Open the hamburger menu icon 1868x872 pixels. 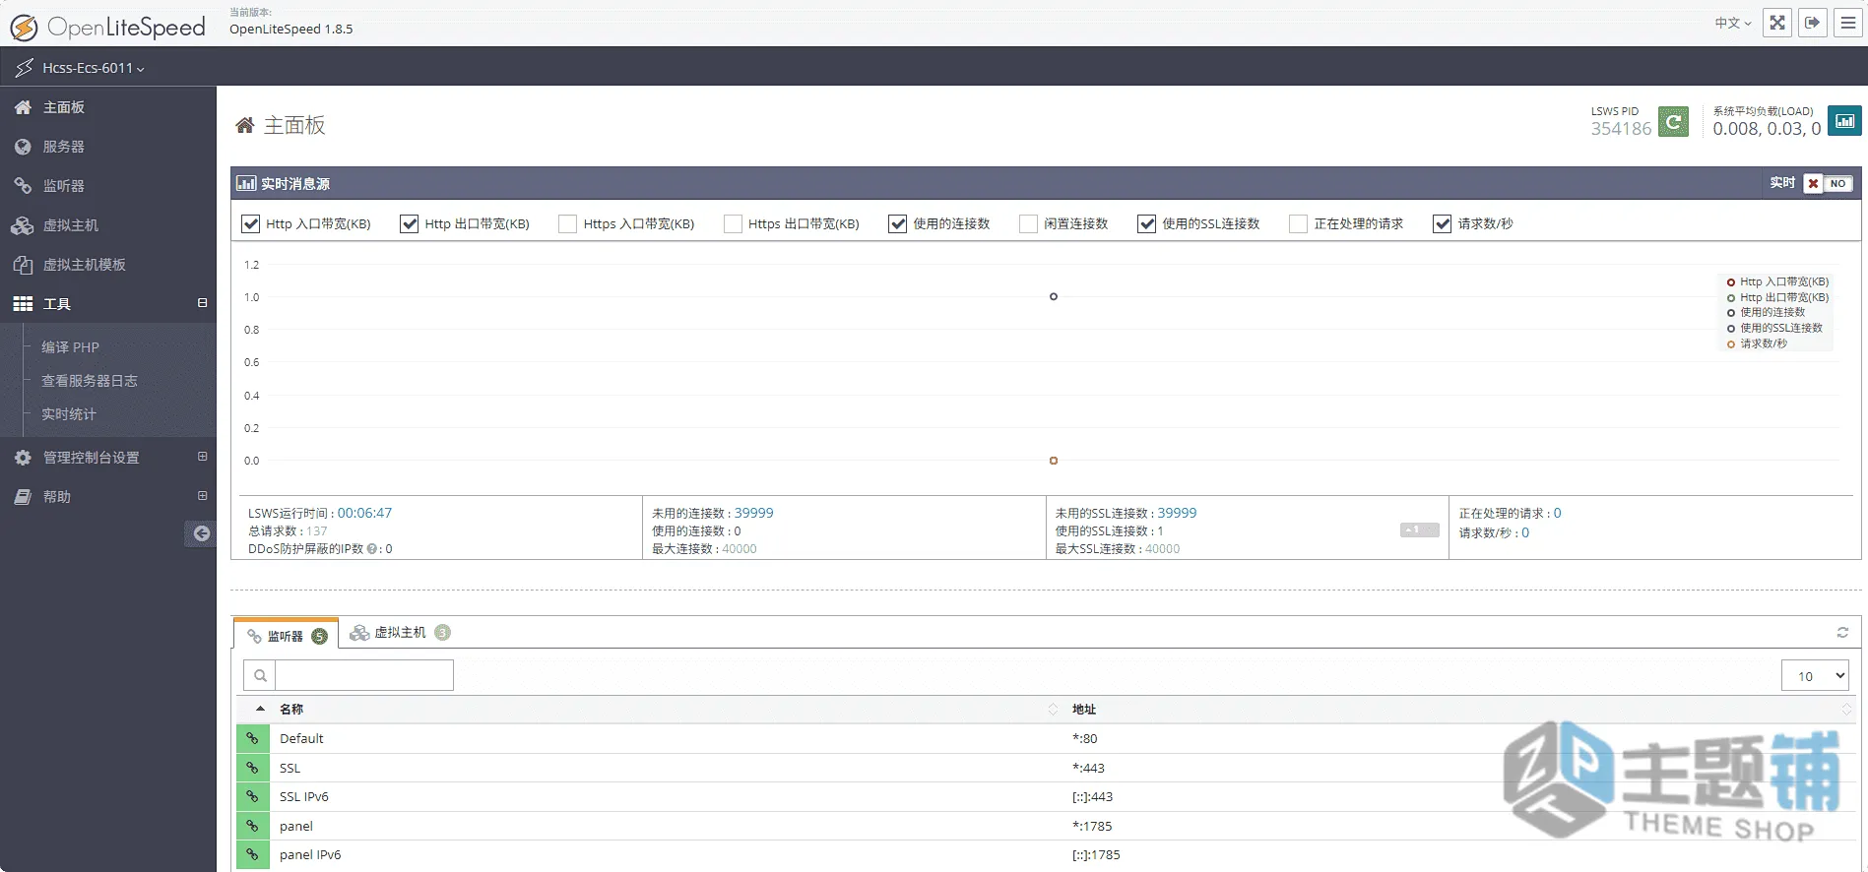[x=1848, y=23]
